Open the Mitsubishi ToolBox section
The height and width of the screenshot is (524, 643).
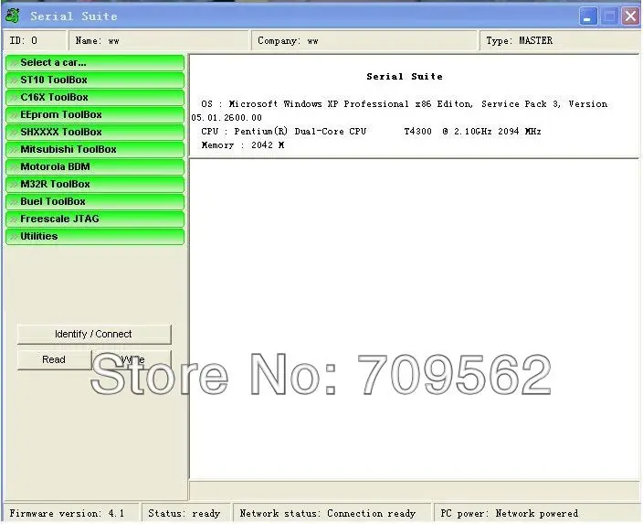tap(95, 149)
